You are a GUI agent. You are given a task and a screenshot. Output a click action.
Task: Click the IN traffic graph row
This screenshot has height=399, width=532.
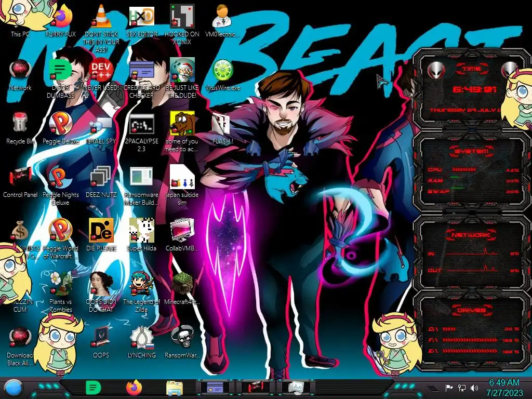pos(473,253)
